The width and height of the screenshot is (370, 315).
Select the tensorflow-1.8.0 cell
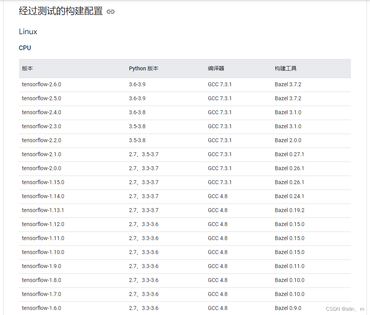click(x=42, y=280)
